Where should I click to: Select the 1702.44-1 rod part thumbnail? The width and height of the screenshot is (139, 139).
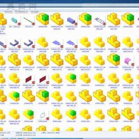click(28, 21)
